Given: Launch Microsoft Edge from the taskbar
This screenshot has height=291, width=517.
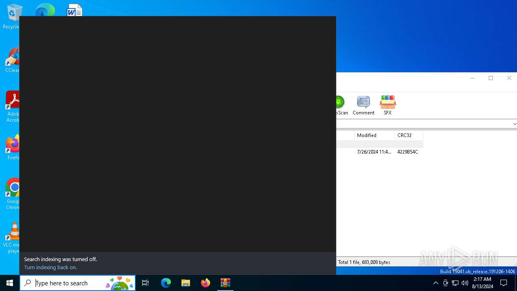Looking at the screenshot, I should pos(166,283).
